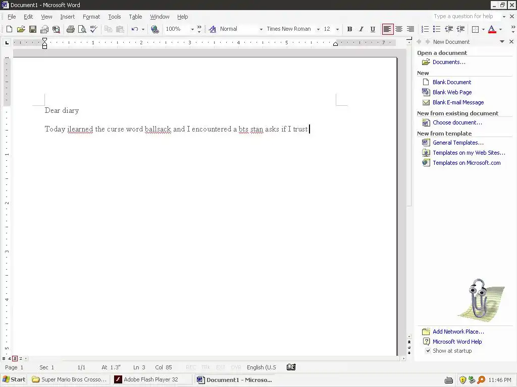
Task: Open the View menu
Action: point(46,17)
